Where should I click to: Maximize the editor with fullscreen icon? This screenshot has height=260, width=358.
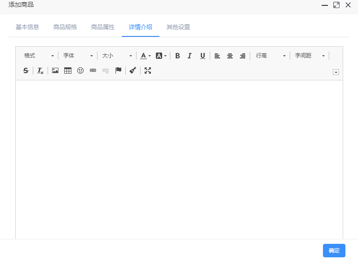(148, 71)
